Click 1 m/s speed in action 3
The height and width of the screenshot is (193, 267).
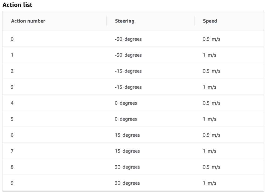[x=209, y=87]
